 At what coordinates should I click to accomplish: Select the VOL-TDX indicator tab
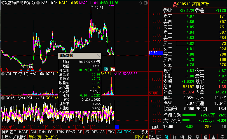[x=124, y=132]
